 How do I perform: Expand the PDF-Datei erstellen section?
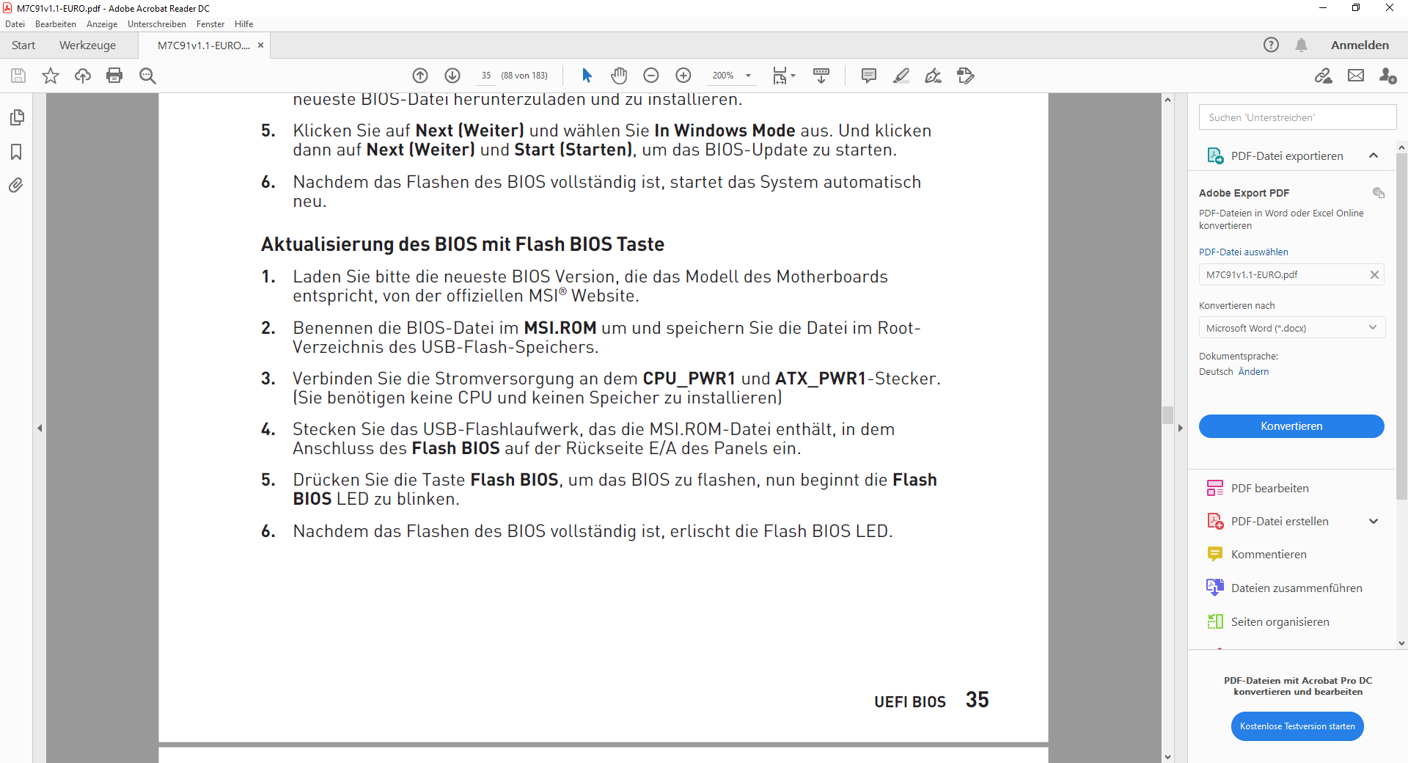click(1374, 521)
